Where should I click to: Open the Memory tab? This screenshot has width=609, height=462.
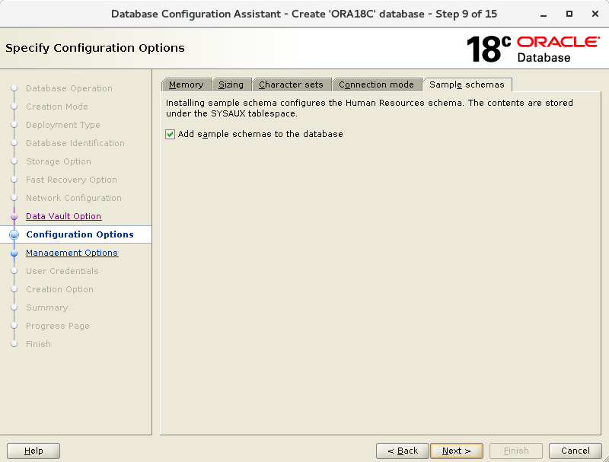coord(186,84)
